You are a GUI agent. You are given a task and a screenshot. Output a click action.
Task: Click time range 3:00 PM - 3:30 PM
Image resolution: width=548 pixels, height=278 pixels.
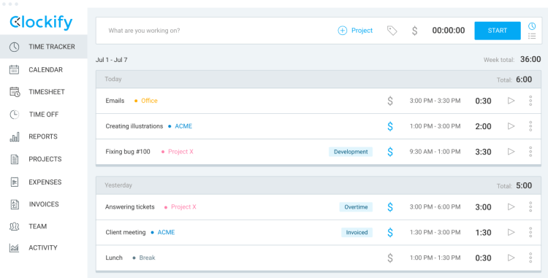[x=435, y=101]
